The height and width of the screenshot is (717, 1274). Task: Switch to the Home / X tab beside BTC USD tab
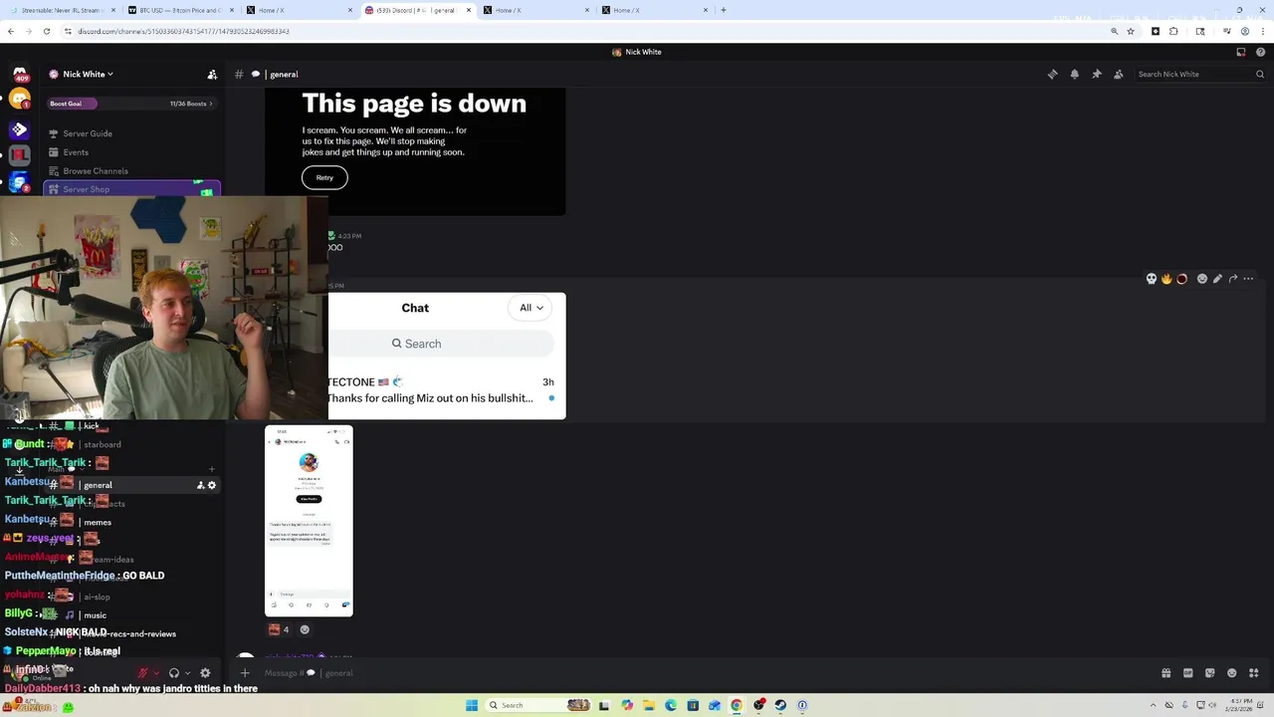(x=299, y=10)
